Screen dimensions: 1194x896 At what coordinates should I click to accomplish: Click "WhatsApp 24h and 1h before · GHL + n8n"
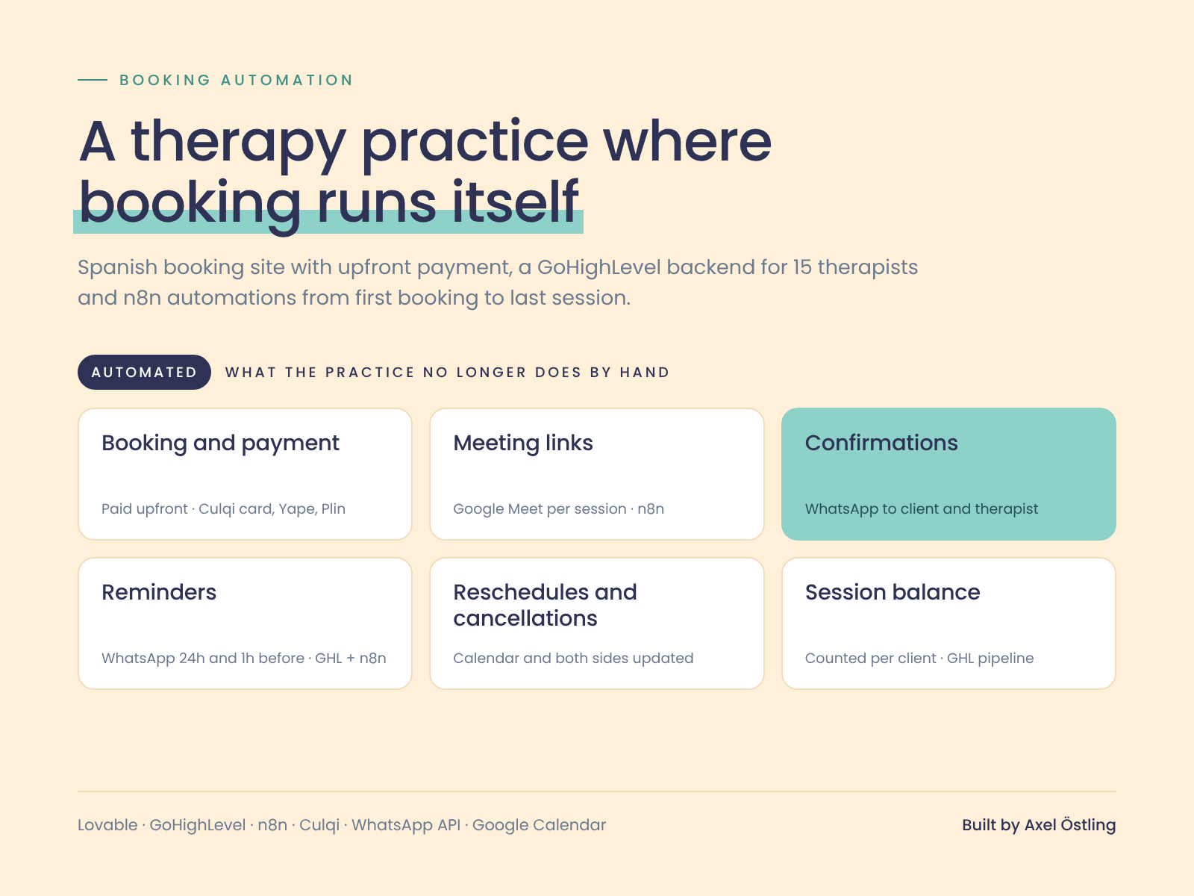244,658
